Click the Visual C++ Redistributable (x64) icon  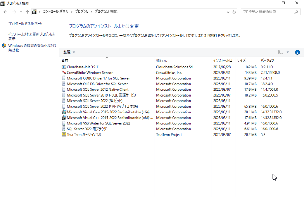(64, 112)
